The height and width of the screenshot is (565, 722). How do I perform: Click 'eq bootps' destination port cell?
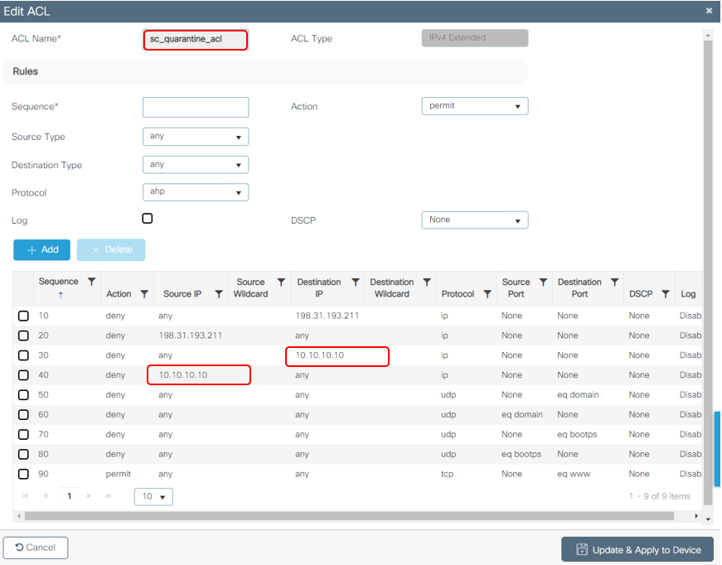pos(577,435)
